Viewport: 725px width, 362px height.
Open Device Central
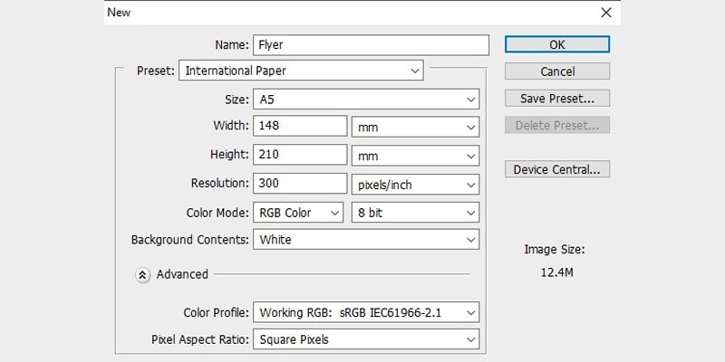point(557,169)
